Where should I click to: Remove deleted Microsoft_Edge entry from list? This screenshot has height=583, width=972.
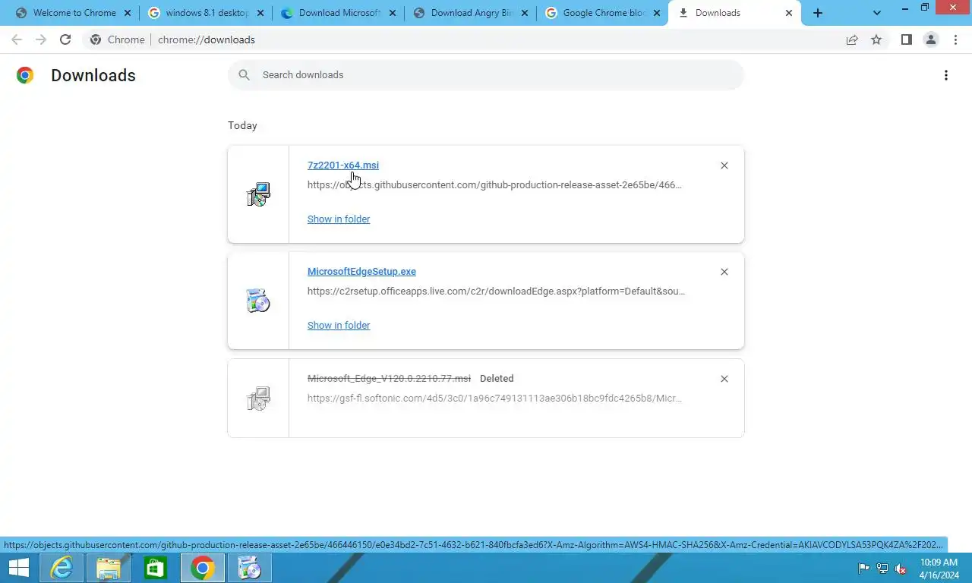pos(724,379)
